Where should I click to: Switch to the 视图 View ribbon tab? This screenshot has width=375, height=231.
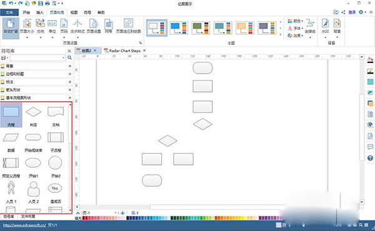74,12
